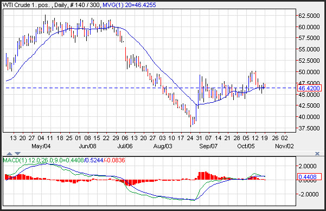
Task: Click the Oct/05 date axis label
Action: pos(246,146)
